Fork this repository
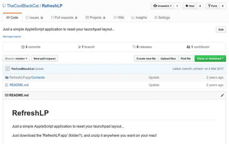The image size is (229, 144). pyautogui.click(x=212, y=6)
